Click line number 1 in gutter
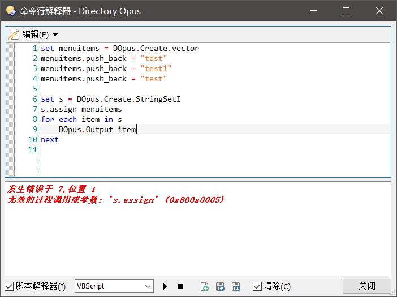 35,48
